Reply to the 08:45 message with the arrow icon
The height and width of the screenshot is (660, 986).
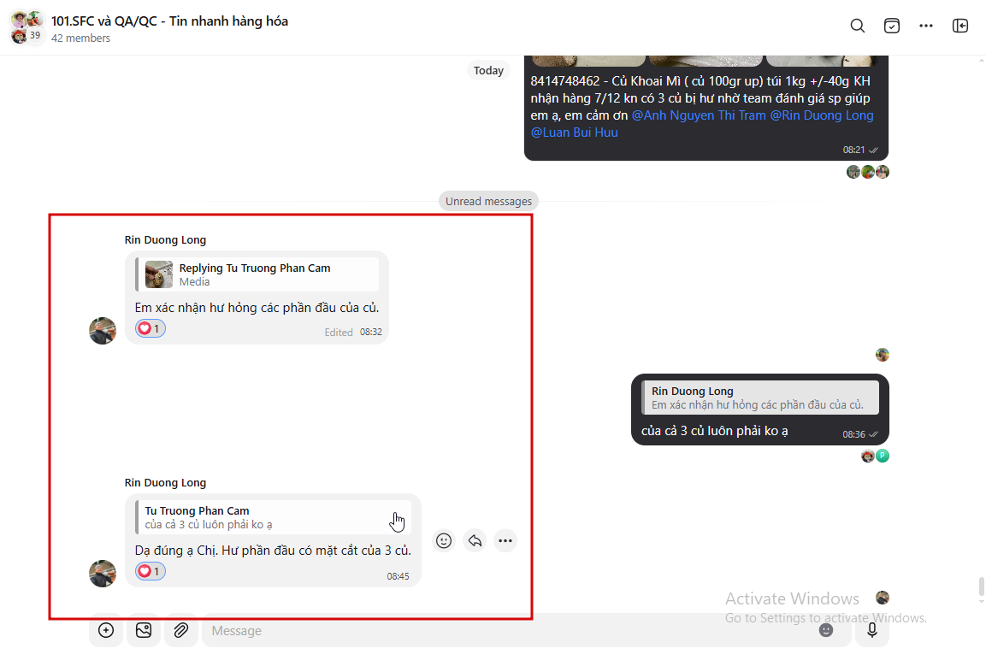point(475,540)
